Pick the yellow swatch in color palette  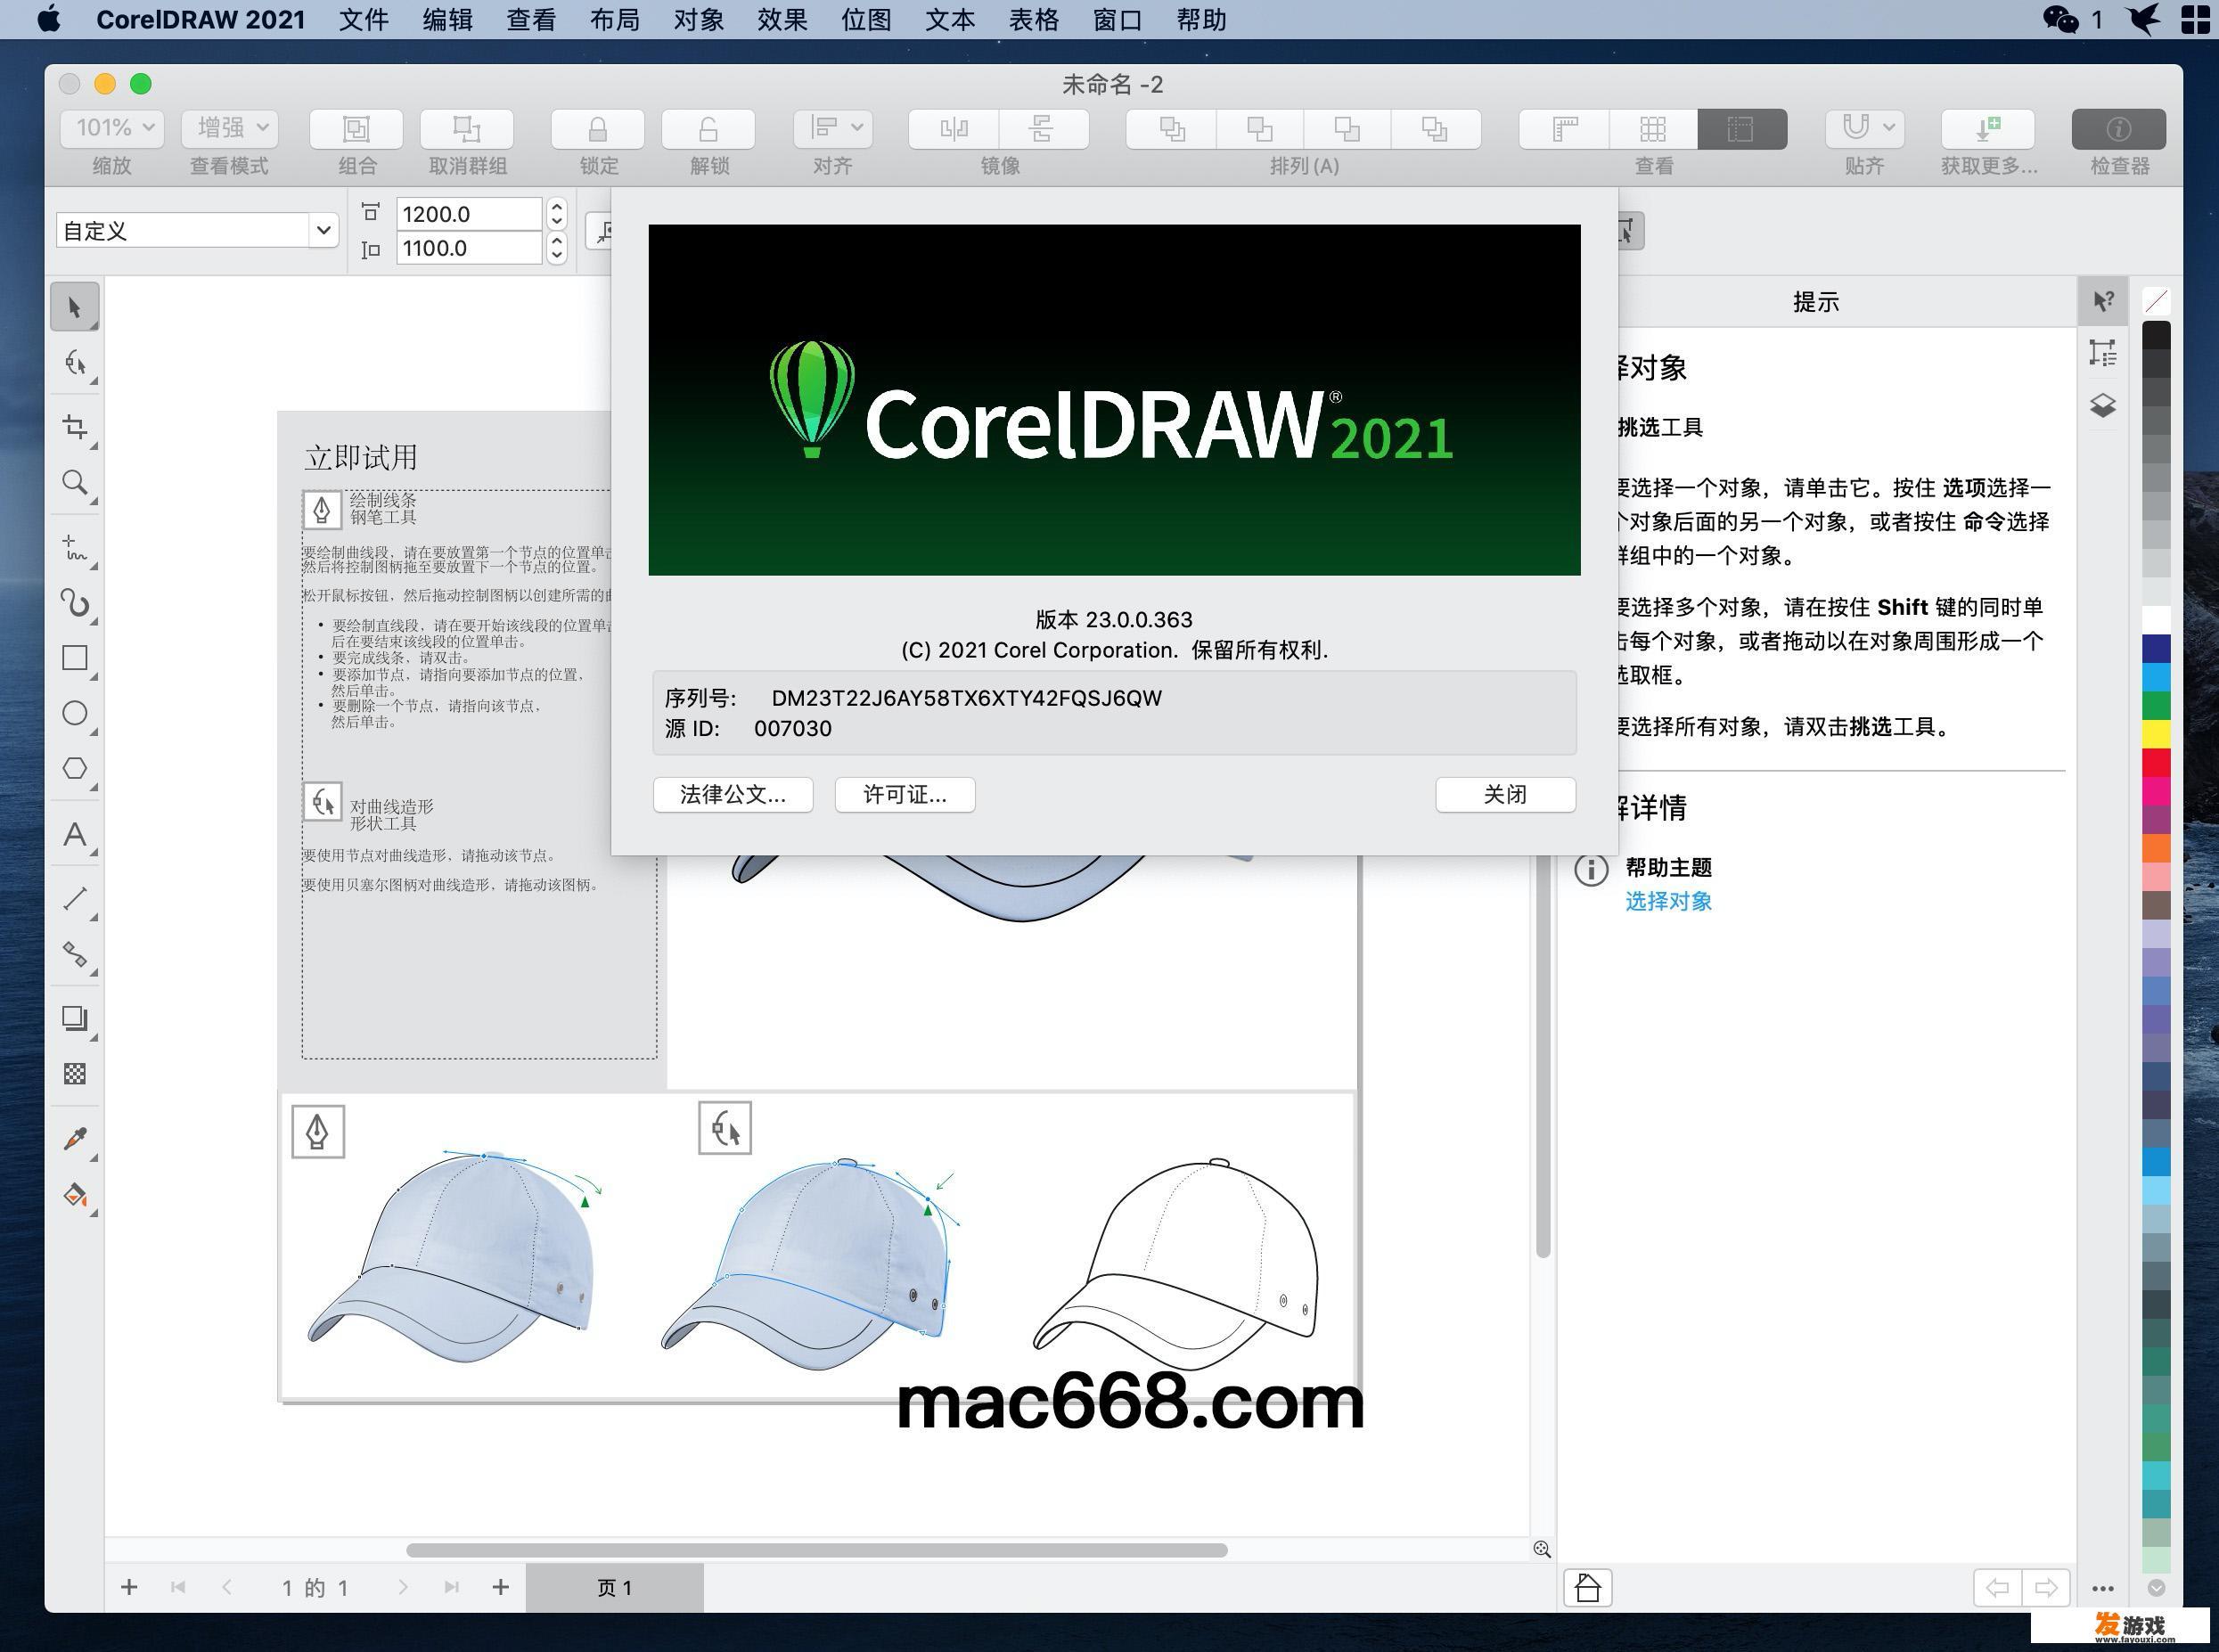click(x=2157, y=733)
